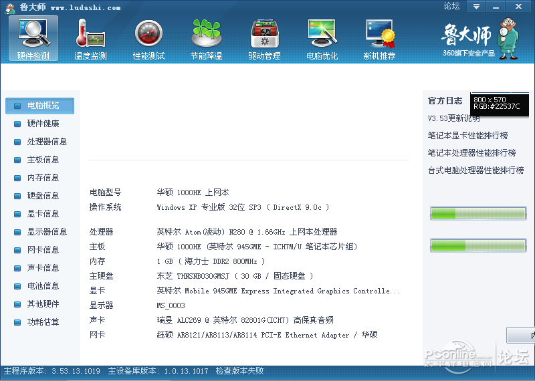Click 操作系统 label
The image size is (535, 381).
[106, 207]
